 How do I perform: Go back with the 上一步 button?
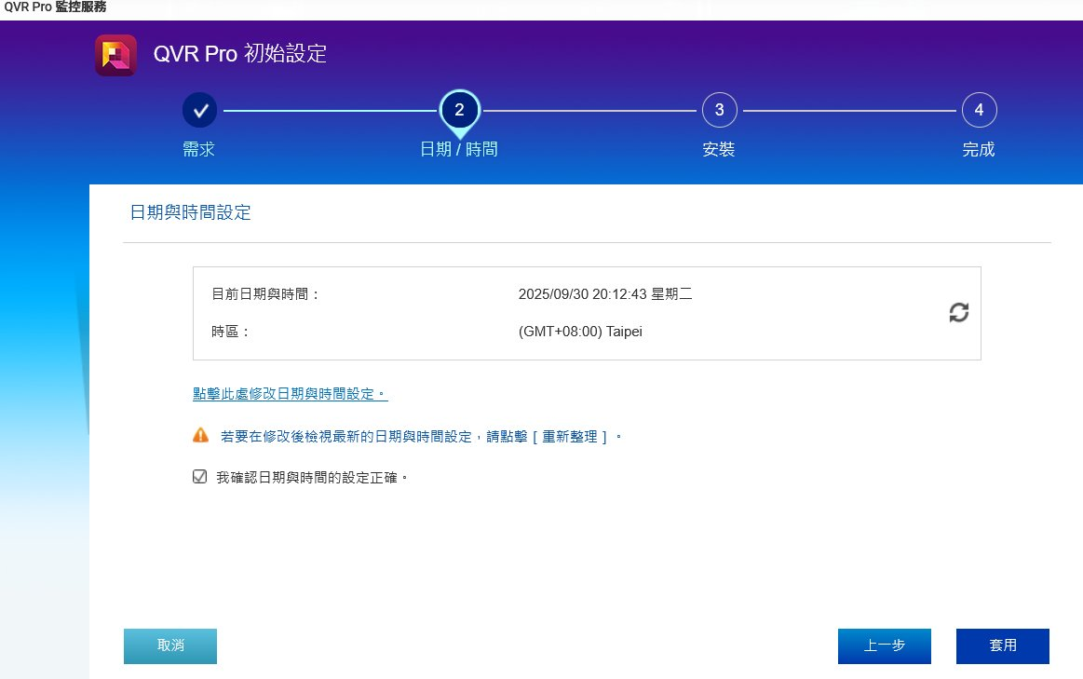coord(884,645)
